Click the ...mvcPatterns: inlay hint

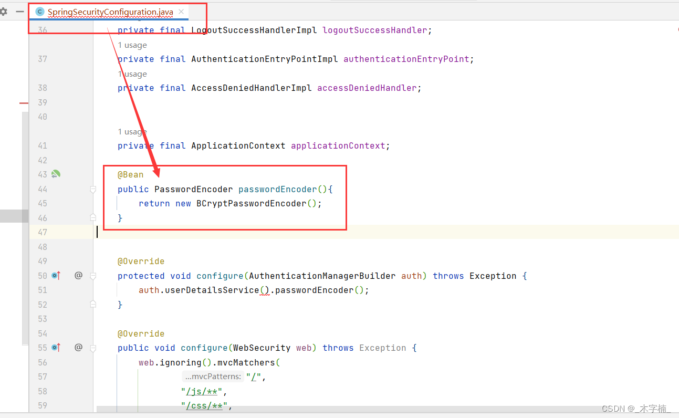(x=213, y=377)
